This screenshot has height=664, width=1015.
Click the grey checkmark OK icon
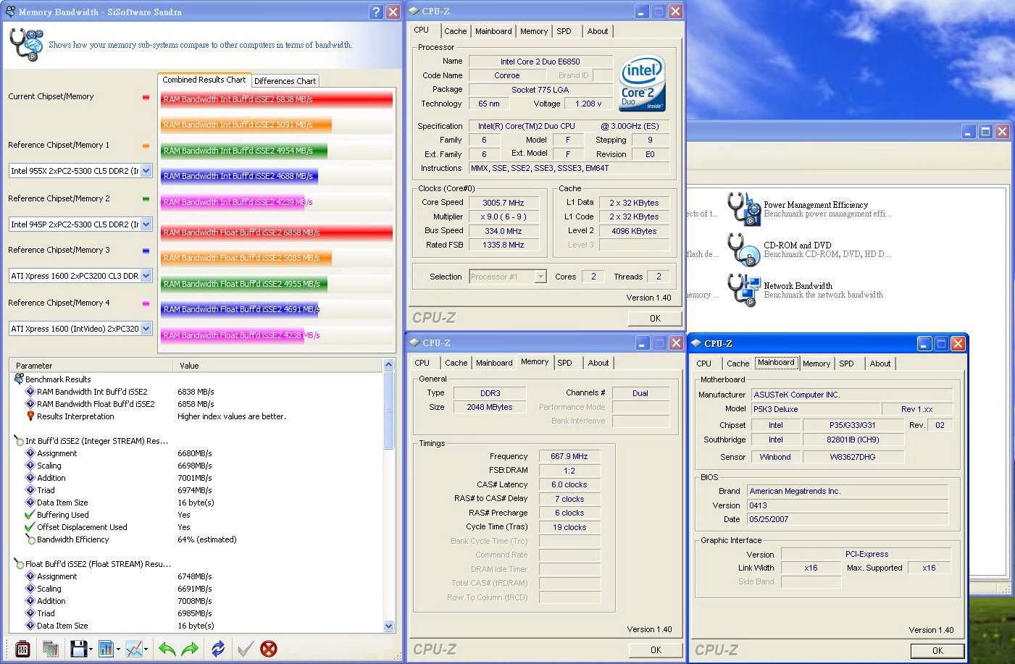tap(246, 649)
